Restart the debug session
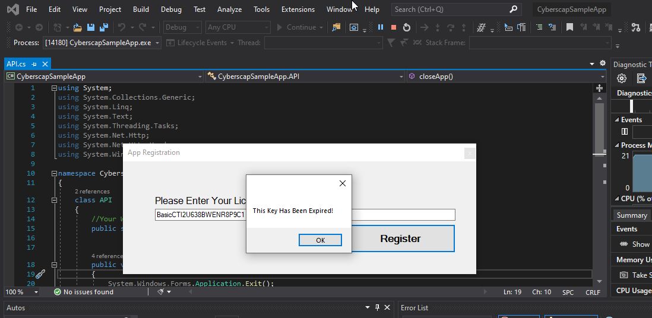The width and height of the screenshot is (652, 318). pos(406,27)
